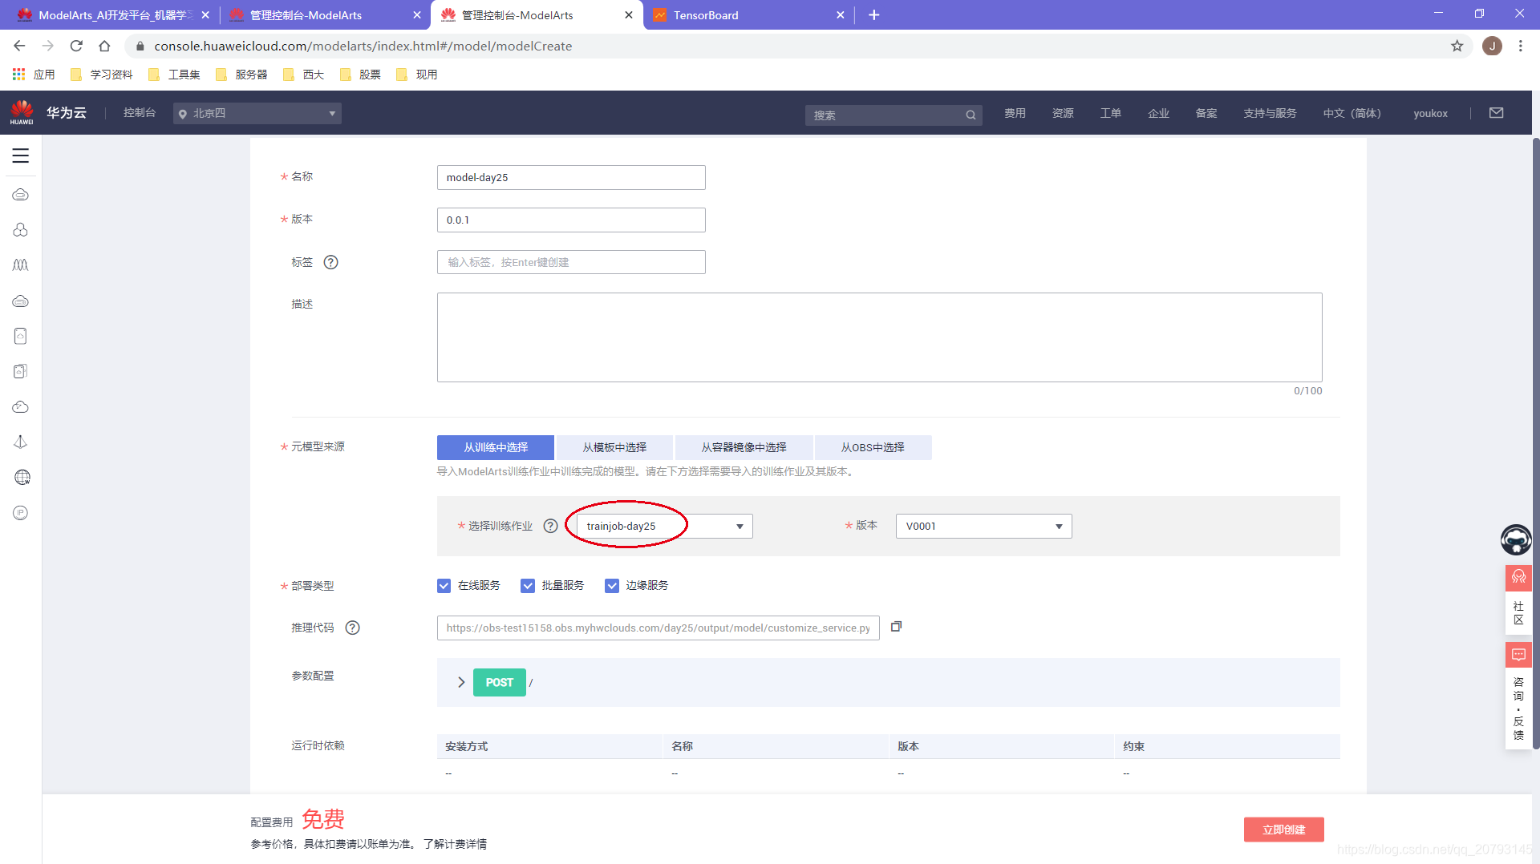
Task: Open the 支持与服务 menu
Action: (x=1270, y=113)
